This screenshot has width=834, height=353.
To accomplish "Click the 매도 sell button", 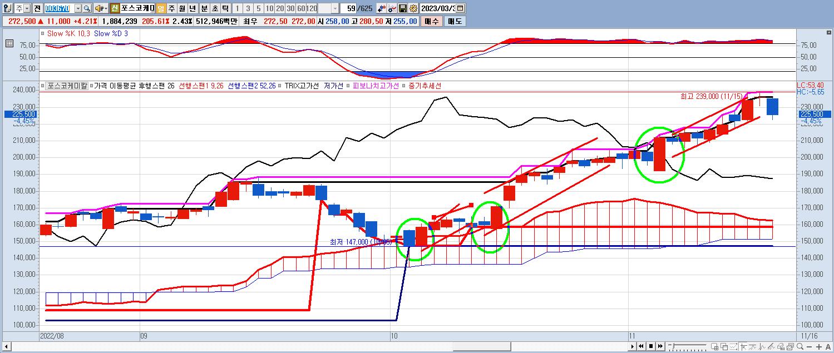I will point(455,21).
